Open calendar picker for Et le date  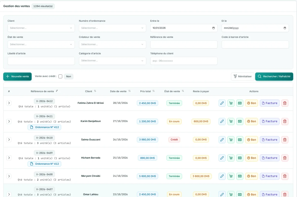point(285,28)
